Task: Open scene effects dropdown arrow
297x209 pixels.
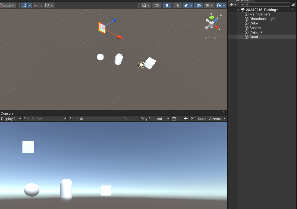Action: (191, 5)
